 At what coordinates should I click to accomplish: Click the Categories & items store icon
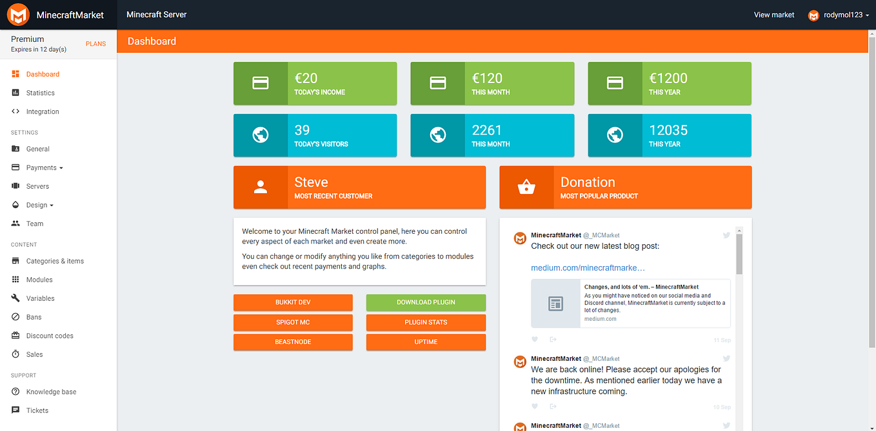pyautogui.click(x=15, y=261)
